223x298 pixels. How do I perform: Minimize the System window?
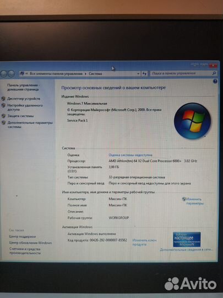(195, 65)
